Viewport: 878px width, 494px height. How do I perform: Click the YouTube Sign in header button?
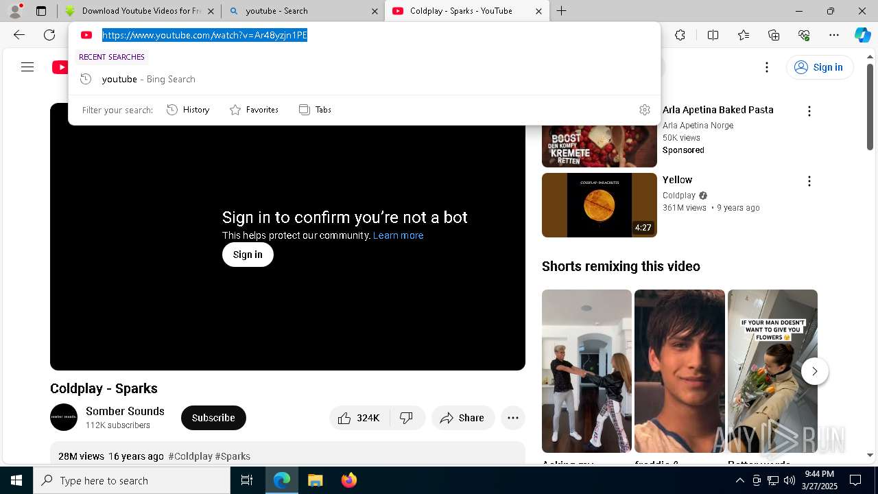[819, 67]
